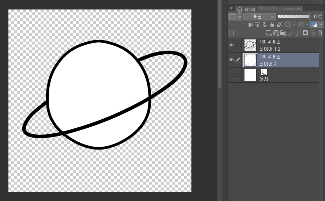Select the 레이어 12 planet thumbnail
The image size is (325, 201).
[x=250, y=45]
